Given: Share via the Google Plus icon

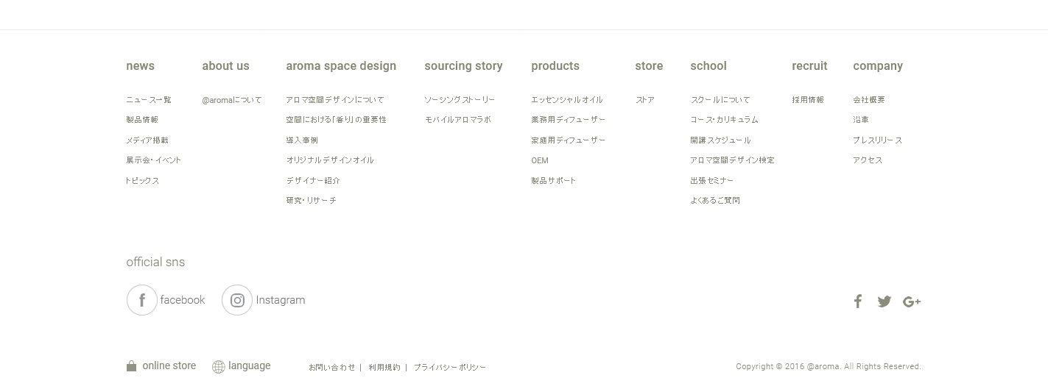Looking at the screenshot, I should pos(912,301).
